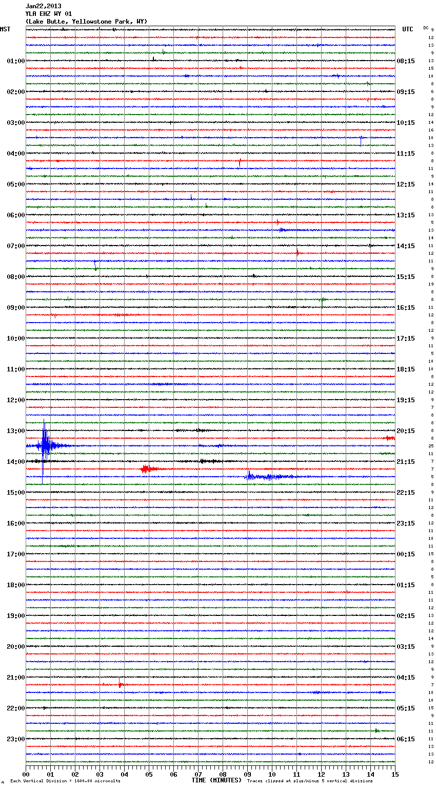This screenshot has width=436, height=788.
Task: Select the 07:00 MST time label
Action: point(16,246)
